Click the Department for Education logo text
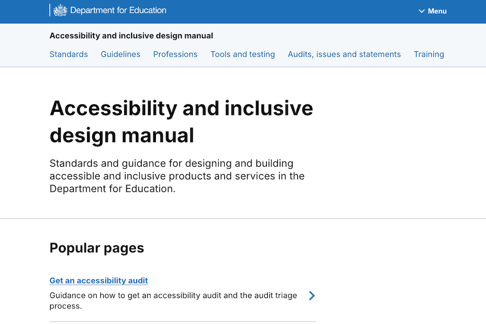The image size is (486, 324). (x=118, y=10)
